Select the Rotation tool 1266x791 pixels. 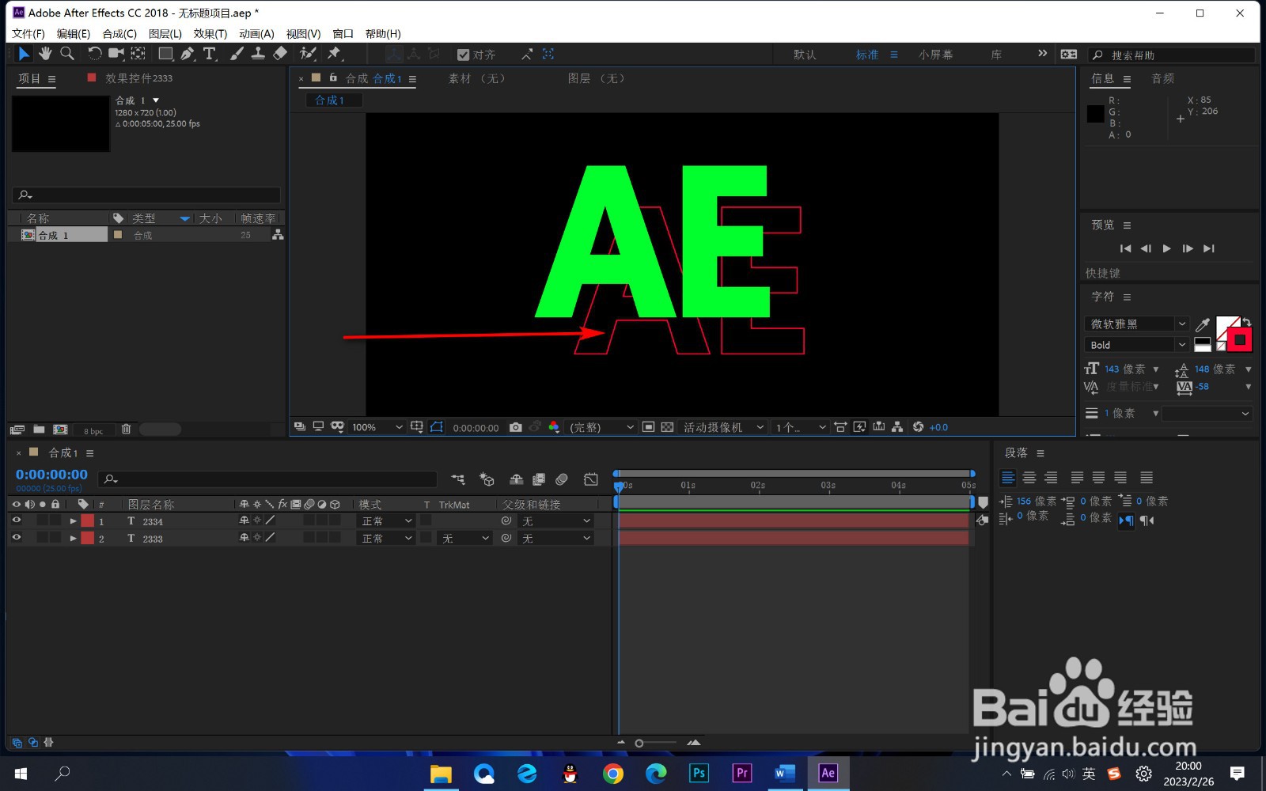coord(94,54)
